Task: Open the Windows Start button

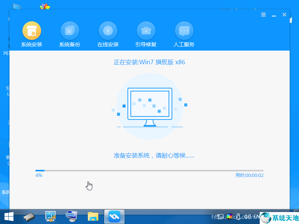Action: click(9, 217)
